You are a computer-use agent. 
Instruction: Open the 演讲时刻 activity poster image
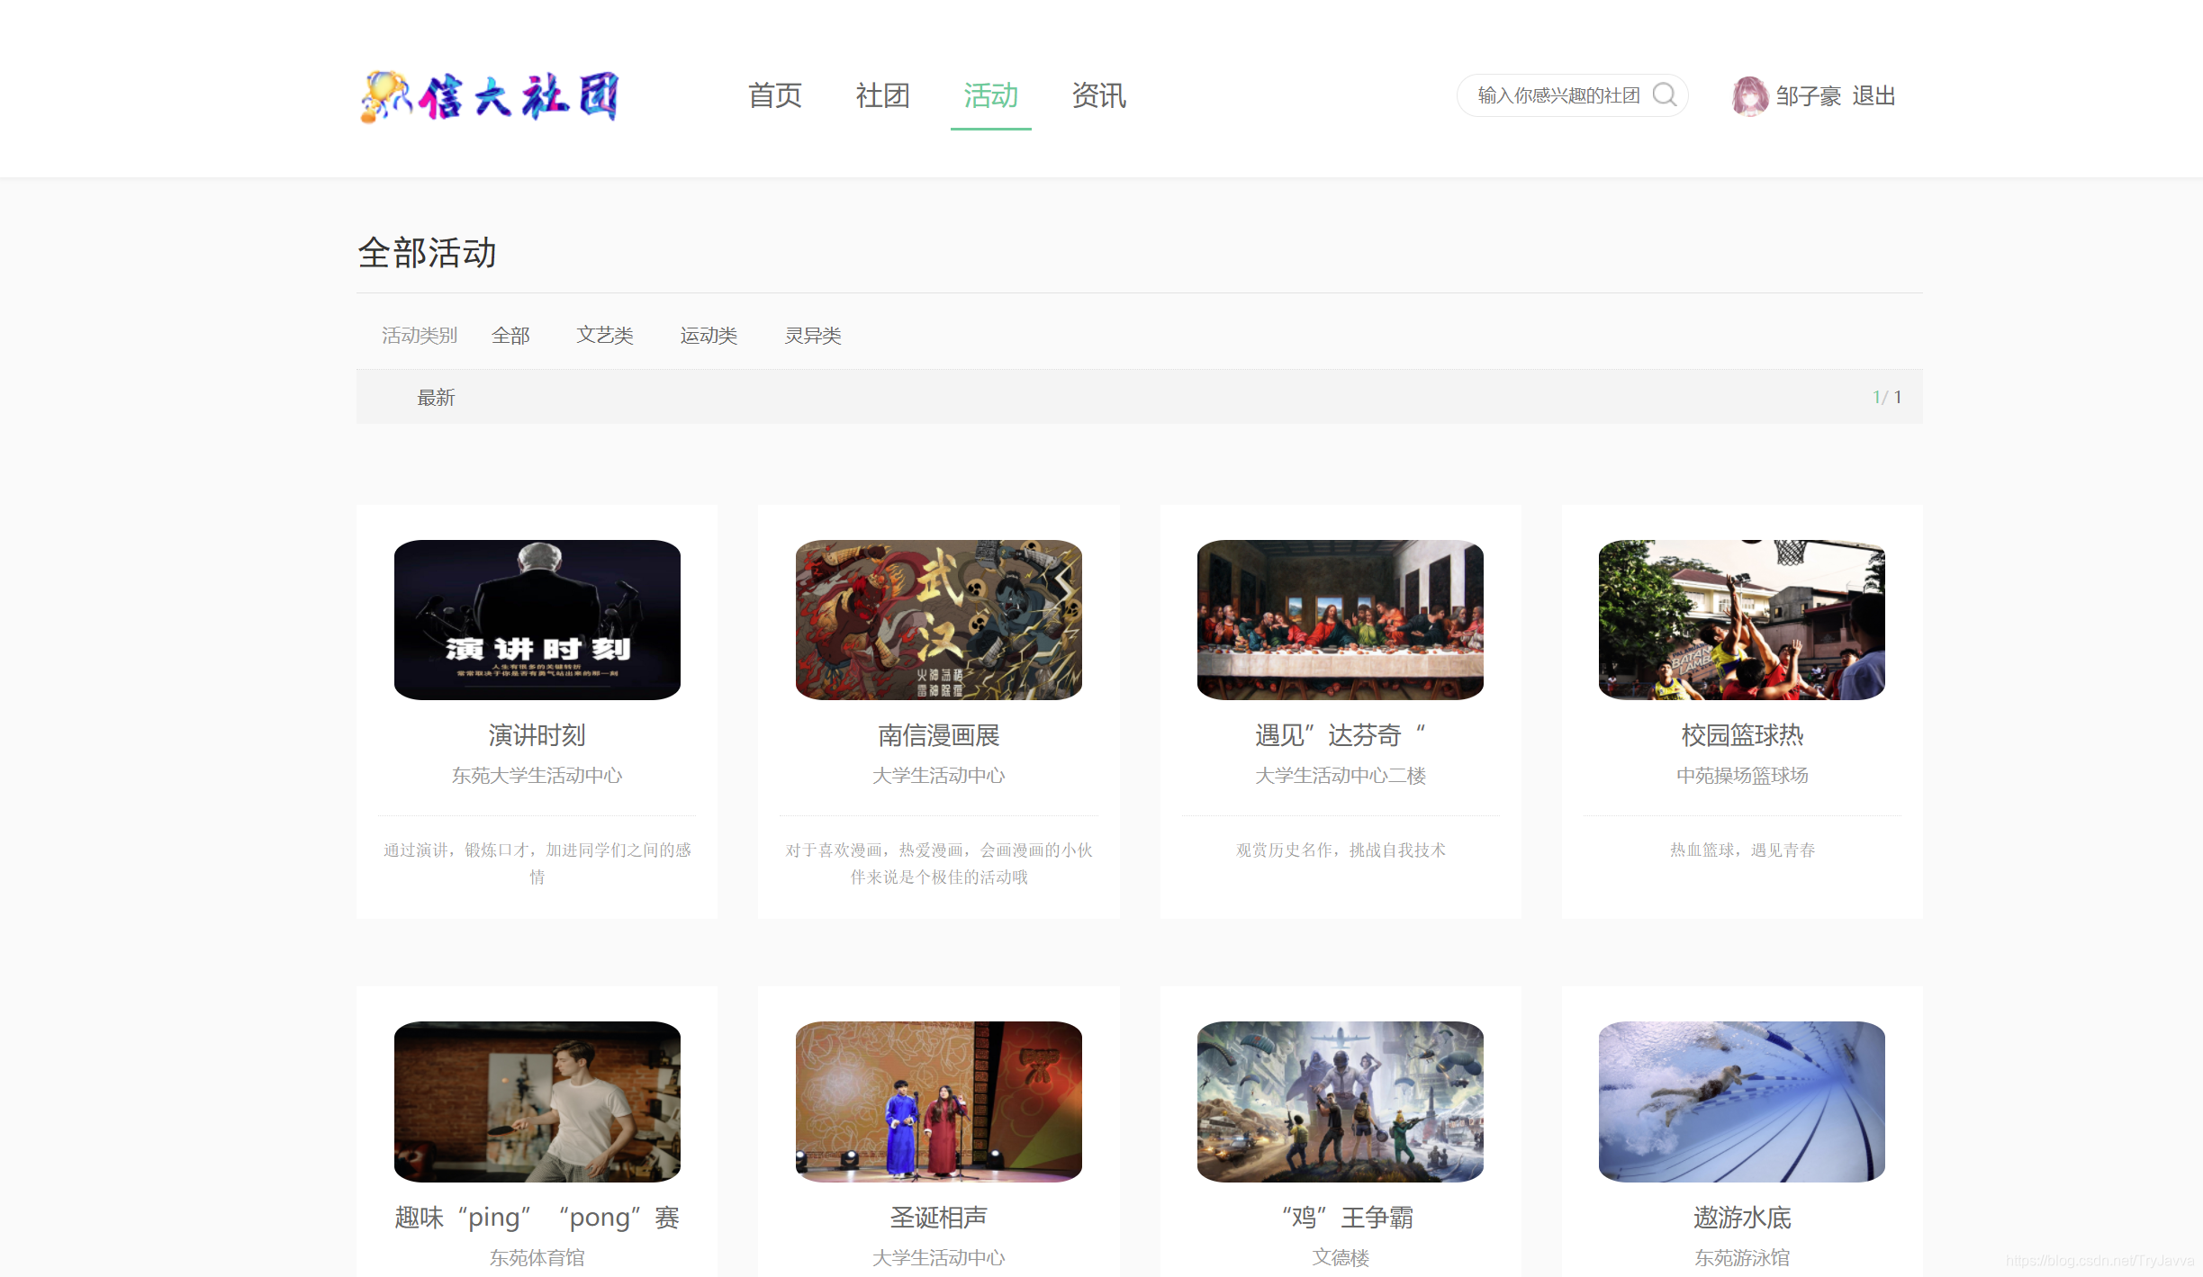[x=537, y=620]
